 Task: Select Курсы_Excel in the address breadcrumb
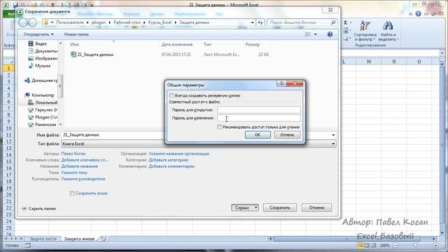point(160,22)
